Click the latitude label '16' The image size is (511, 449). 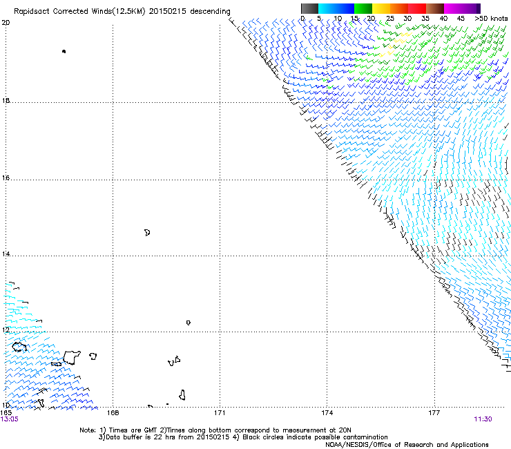click(x=6, y=178)
